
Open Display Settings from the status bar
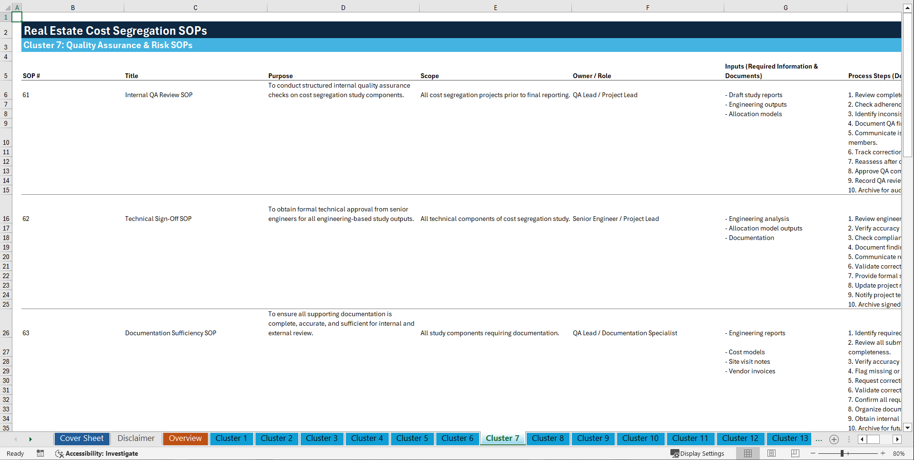click(698, 453)
